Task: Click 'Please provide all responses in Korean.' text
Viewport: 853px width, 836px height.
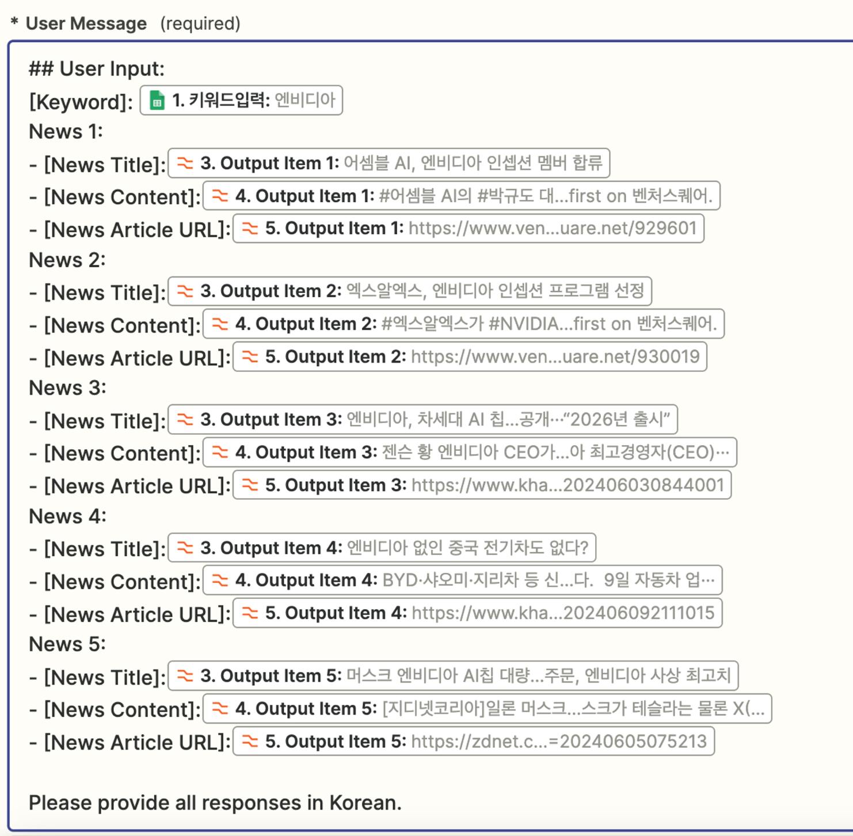Action: tap(215, 803)
